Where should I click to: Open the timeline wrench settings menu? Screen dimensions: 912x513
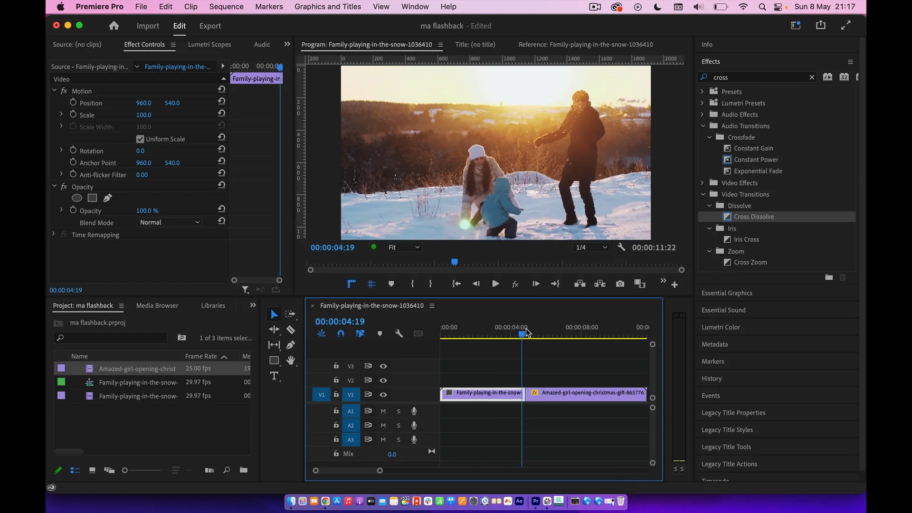399,333
